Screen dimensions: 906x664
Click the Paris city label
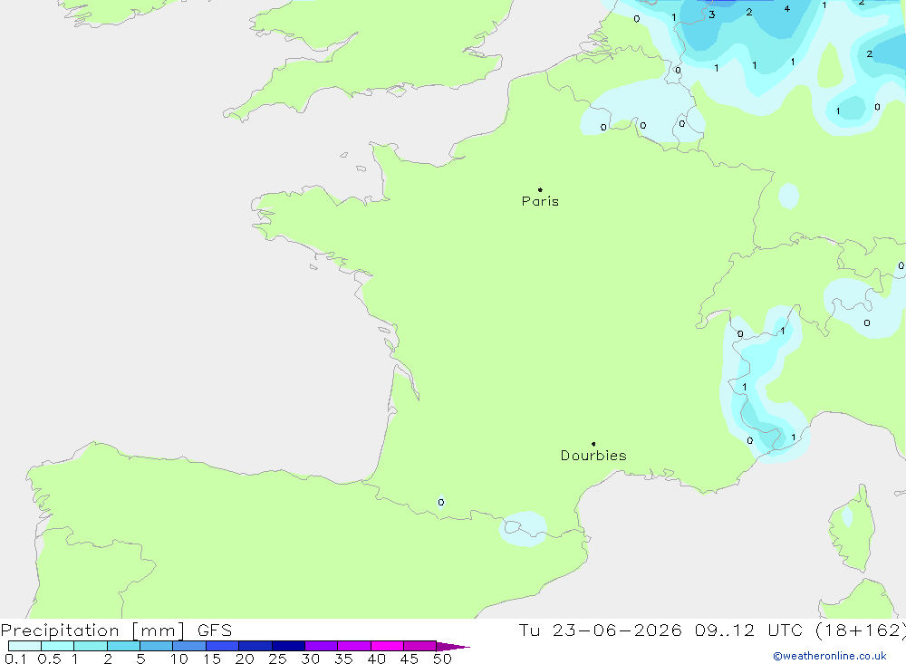540,201
